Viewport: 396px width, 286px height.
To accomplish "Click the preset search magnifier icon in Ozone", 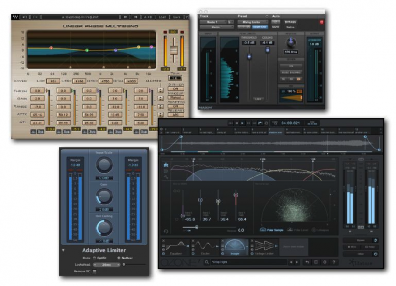I will (x=207, y=262).
